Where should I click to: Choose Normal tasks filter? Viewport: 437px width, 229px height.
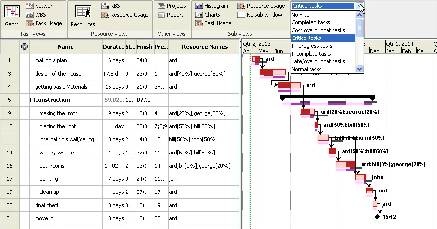pos(323,69)
